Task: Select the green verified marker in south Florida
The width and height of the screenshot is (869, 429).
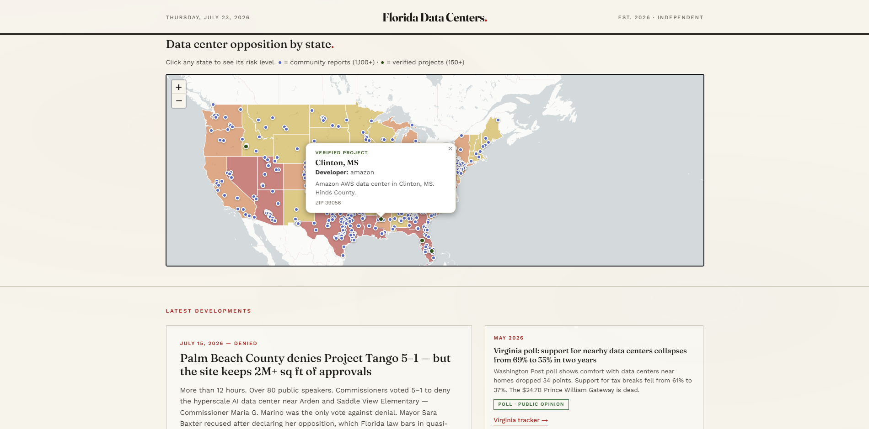Action: point(432,251)
